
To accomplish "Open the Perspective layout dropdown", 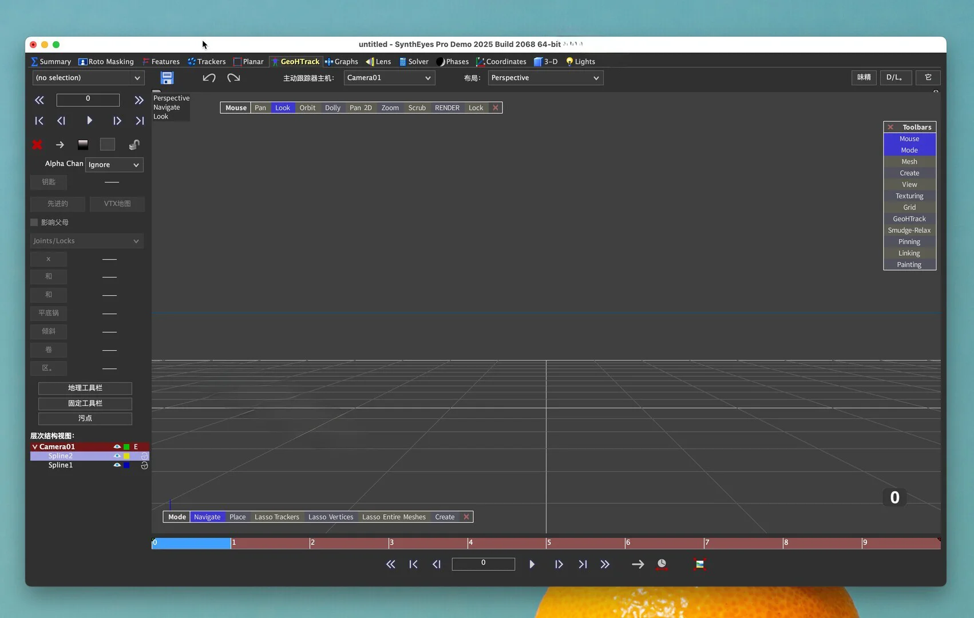I will pos(545,78).
